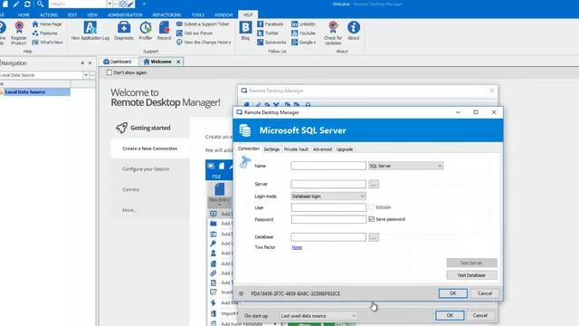579x326 pixels.
Task: Click into the Server field
Action: pyautogui.click(x=328, y=184)
